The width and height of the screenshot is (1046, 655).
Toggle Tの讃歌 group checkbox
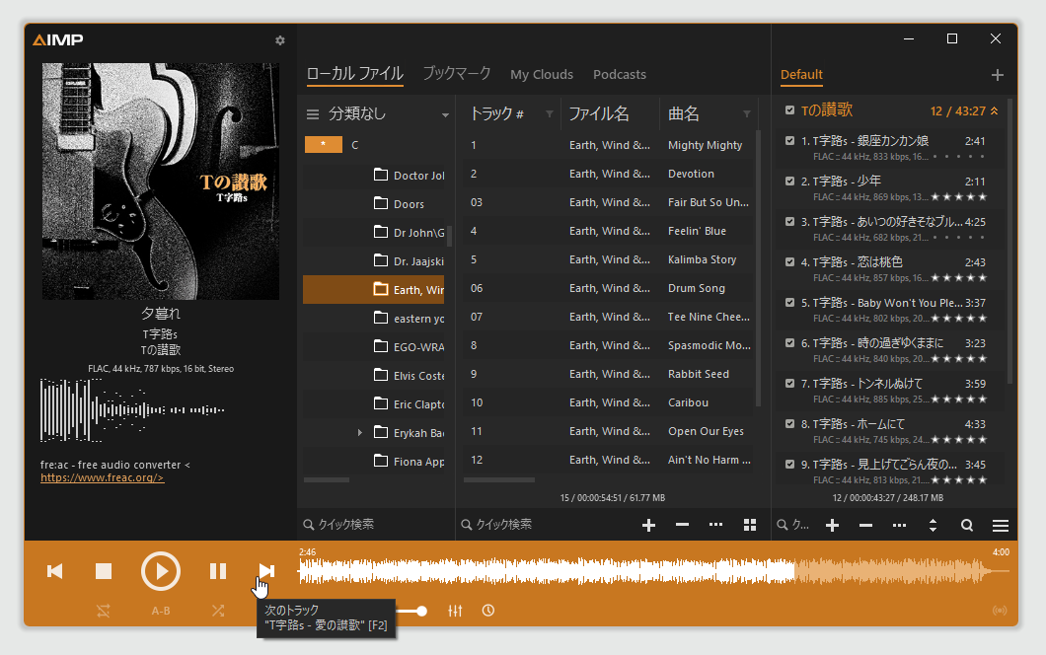pyautogui.click(x=789, y=110)
